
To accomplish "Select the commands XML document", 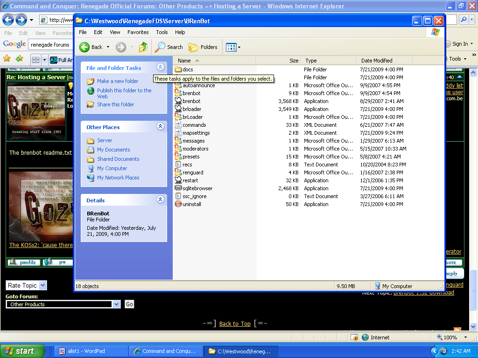I will pyautogui.click(x=194, y=125).
